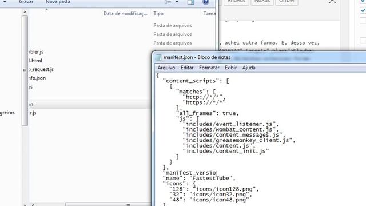Click the Explorer horizontal scrollbar at bottom
Image resolution: width=366 pixels, height=206 pixels.
coord(128,205)
